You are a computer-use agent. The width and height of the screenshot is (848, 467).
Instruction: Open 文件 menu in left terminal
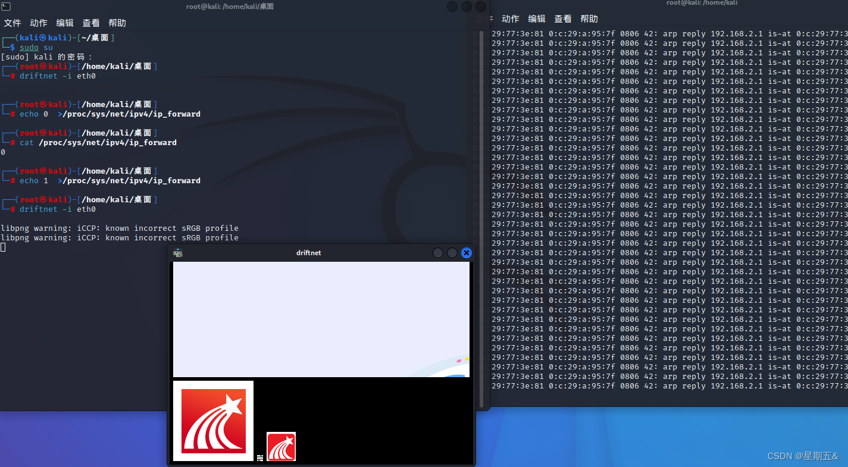pyautogui.click(x=12, y=23)
